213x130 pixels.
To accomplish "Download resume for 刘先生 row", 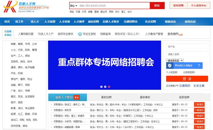I will [x=199, y=116].
